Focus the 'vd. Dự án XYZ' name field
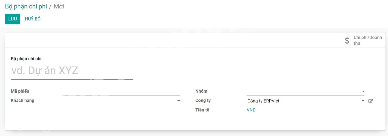Screen dimensions: 388x136 (x=72, y=71)
